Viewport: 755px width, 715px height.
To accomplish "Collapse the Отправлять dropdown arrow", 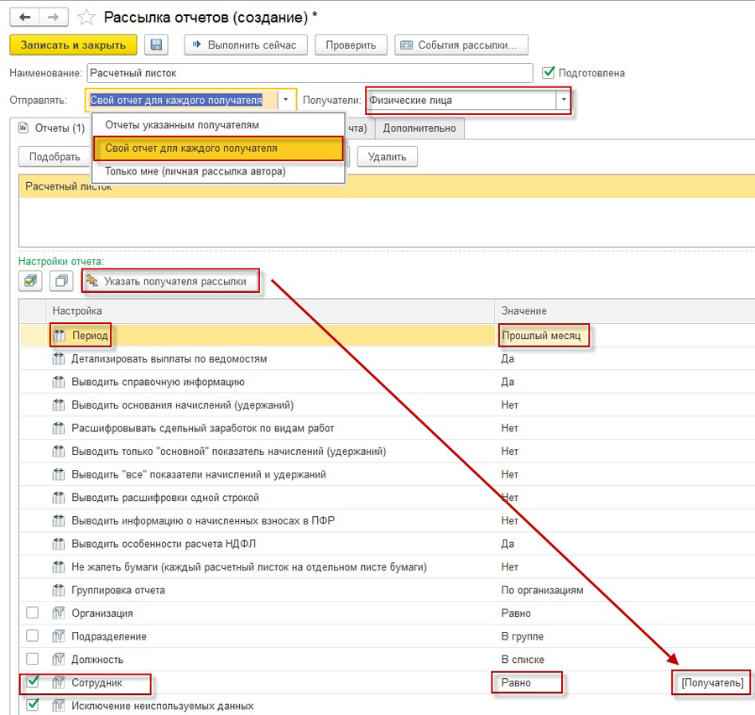I will [285, 101].
